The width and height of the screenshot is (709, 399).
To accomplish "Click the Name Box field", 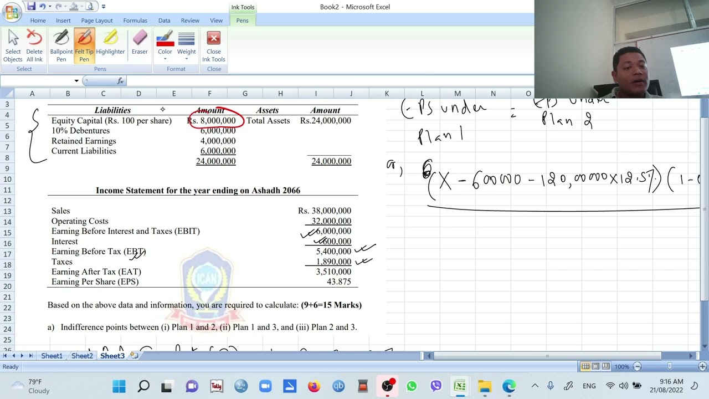I will point(37,81).
